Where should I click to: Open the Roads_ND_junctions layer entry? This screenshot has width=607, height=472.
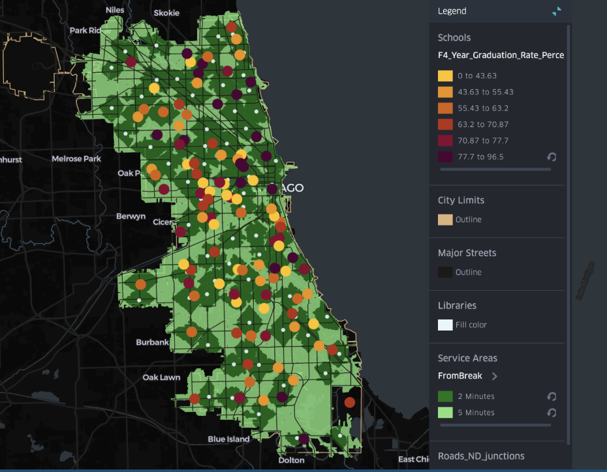click(x=481, y=456)
